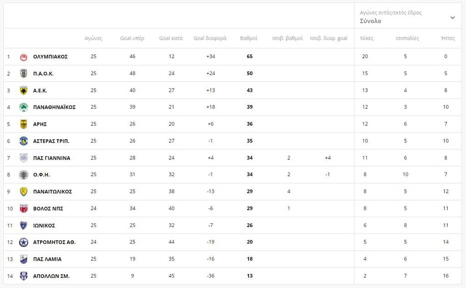Image resolution: width=466 pixels, height=288 pixels.
Task: Sort by the Βαθμοί column header
Action: 248,38
